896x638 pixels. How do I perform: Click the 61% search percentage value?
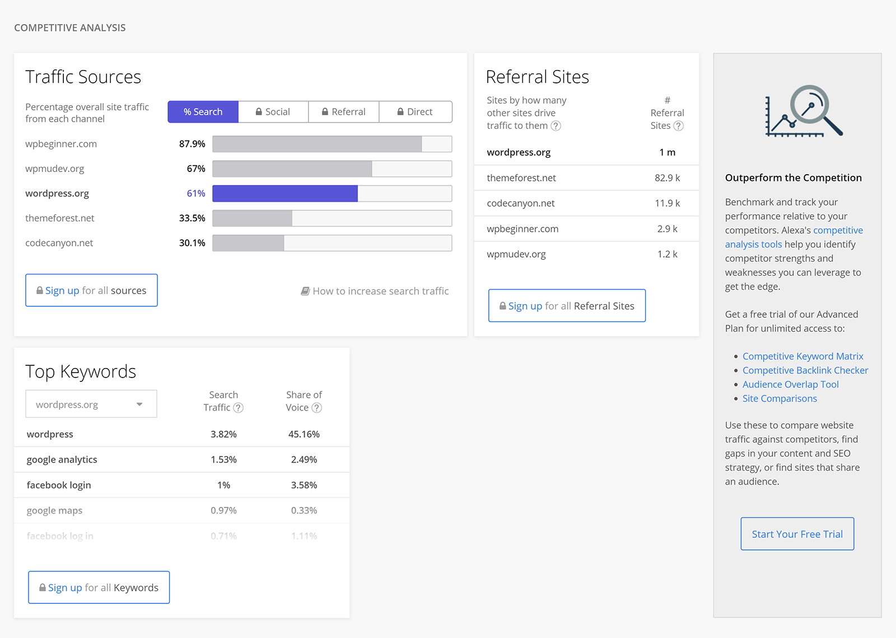pos(196,193)
